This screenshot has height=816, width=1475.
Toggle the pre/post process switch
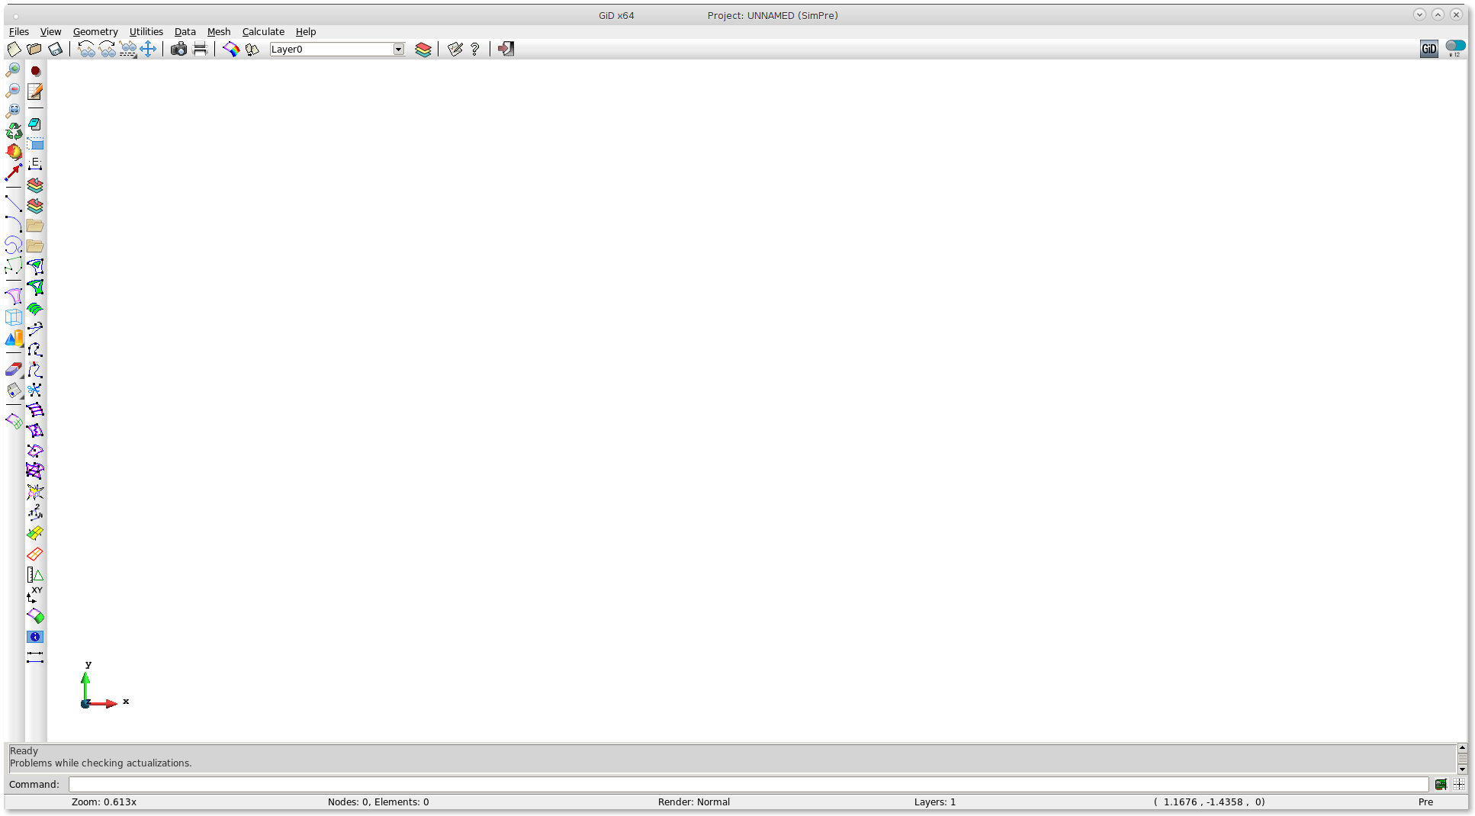click(x=1454, y=46)
